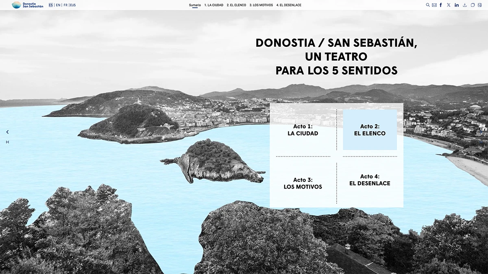Viewport: 488px width, 274px height.
Task: Switch language to EUS
Action: click(73, 5)
